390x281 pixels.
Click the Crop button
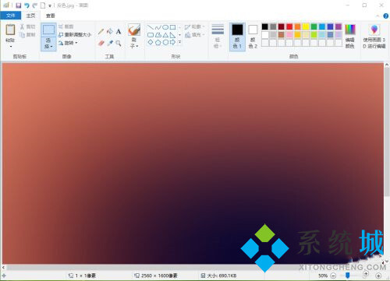[66, 26]
